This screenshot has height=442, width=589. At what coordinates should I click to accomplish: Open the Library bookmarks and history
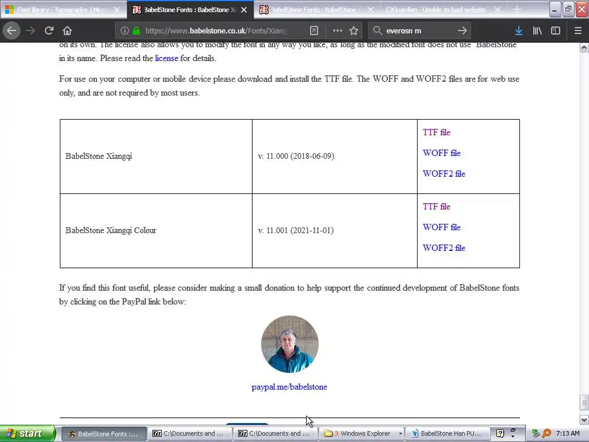(x=537, y=31)
